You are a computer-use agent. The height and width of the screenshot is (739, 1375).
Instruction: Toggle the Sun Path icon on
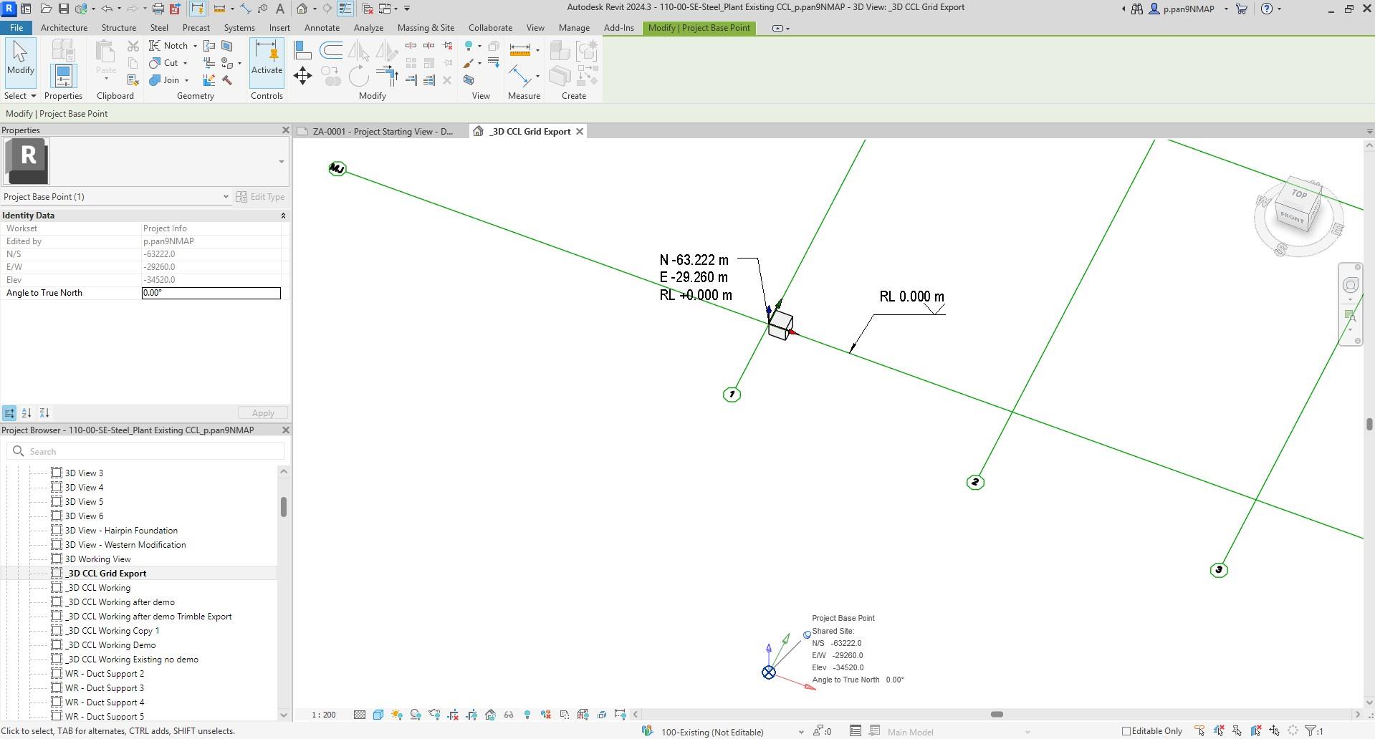click(397, 715)
